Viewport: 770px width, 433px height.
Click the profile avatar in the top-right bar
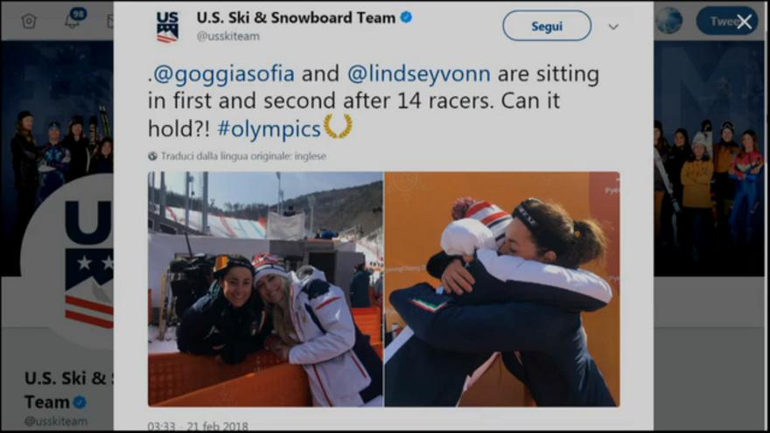point(670,21)
